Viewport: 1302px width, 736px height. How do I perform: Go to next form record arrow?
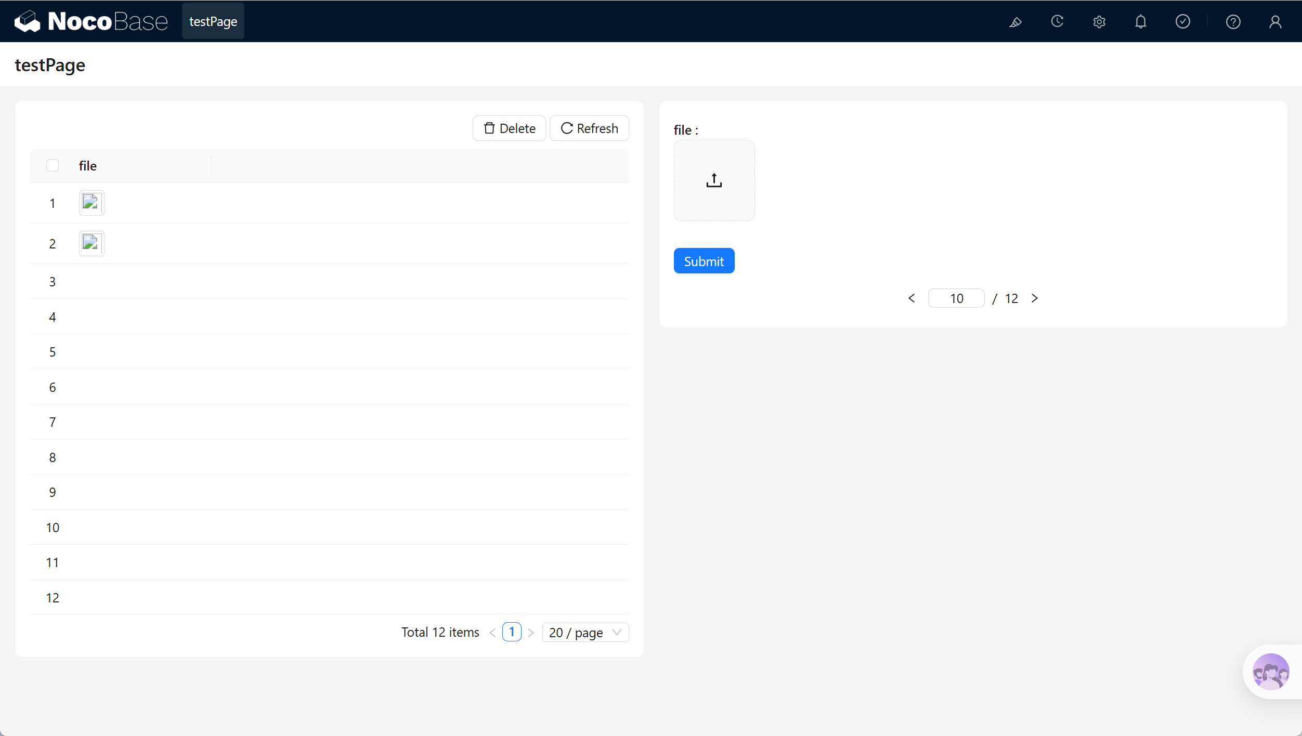pos(1035,298)
